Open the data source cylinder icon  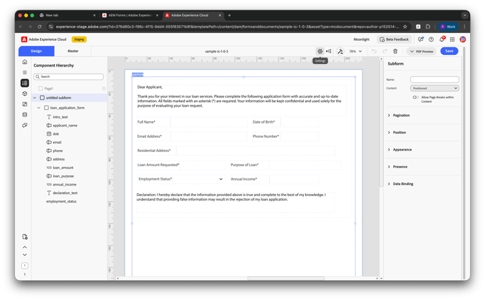25,114
